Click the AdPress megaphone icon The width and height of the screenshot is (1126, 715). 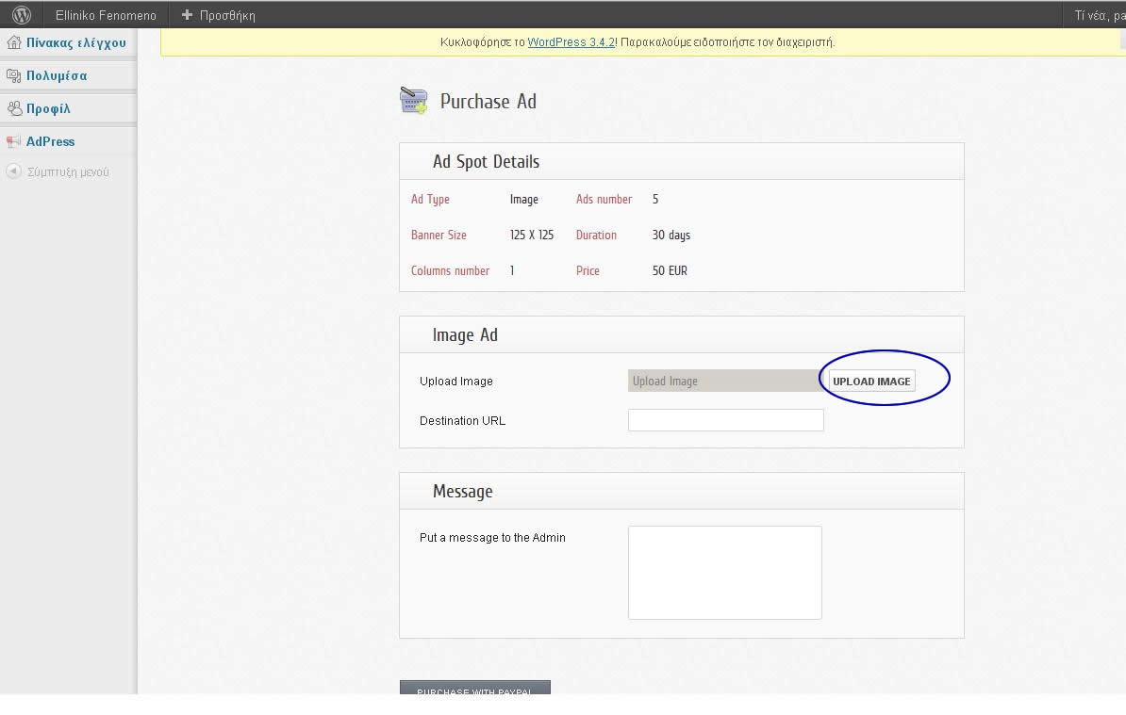click(x=13, y=141)
